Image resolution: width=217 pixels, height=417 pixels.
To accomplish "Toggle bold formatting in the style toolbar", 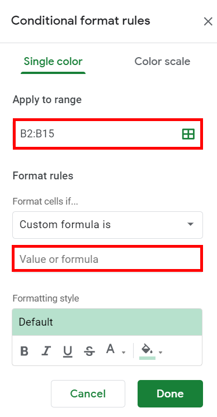I will [x=25, y=351].
